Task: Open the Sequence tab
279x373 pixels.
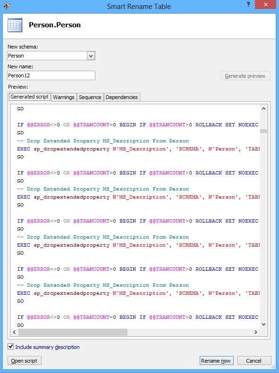Action: click(x=90, y=97)
